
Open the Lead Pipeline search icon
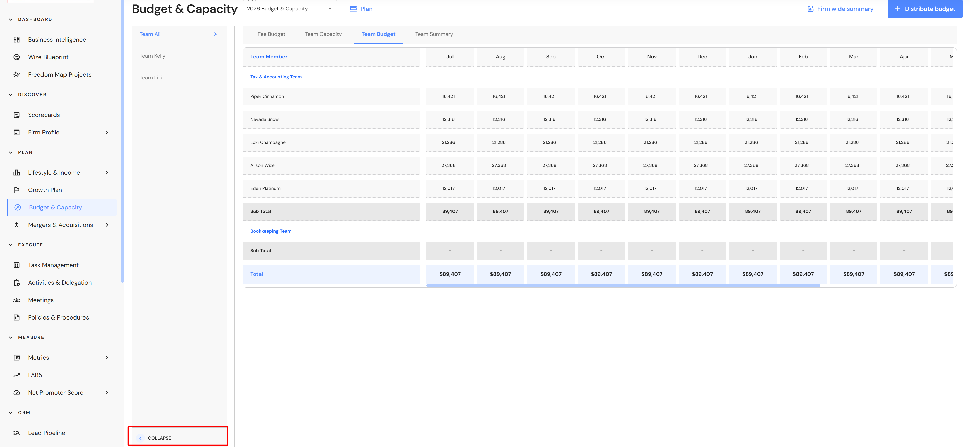[17, 433]
